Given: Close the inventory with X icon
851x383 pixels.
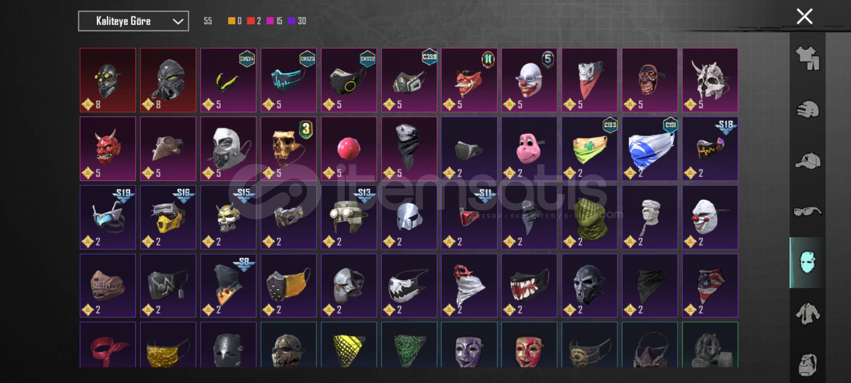Looking at the screenshot, I should coord(804,16).
